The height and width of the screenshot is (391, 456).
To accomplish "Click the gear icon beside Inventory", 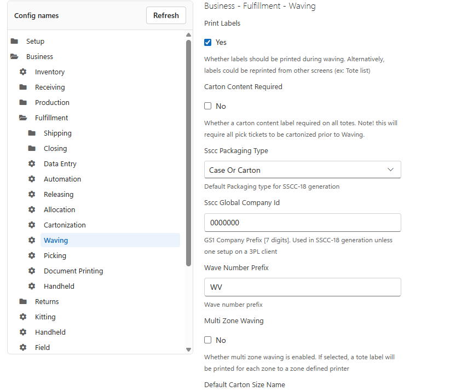I will pos(23,72).
